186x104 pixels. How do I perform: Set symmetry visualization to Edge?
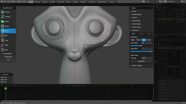point(144,40)
